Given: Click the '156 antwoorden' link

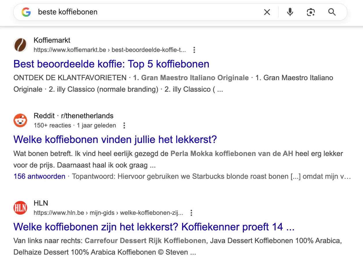Looking at the screenshot, I should tap(39, 176).
